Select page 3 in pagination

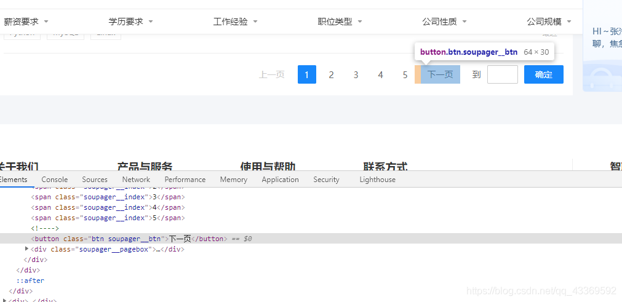pyautogui.click(x=356, y=75)
